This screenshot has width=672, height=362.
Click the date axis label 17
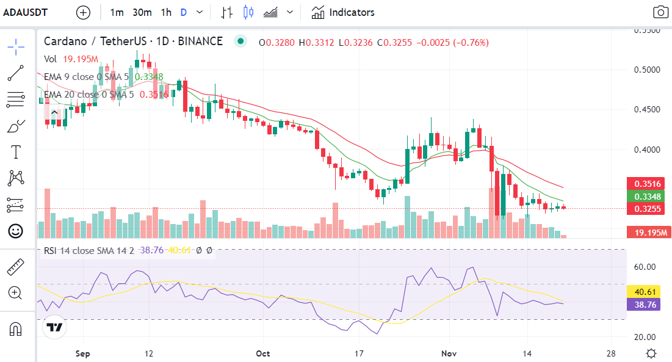(359, 353)
